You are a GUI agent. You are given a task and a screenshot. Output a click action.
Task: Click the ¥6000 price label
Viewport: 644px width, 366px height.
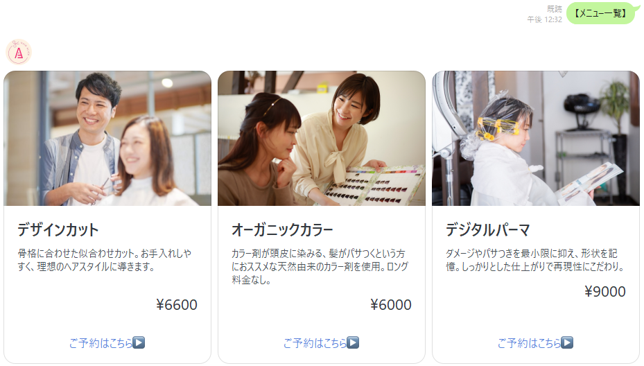[x=390, y=305]
